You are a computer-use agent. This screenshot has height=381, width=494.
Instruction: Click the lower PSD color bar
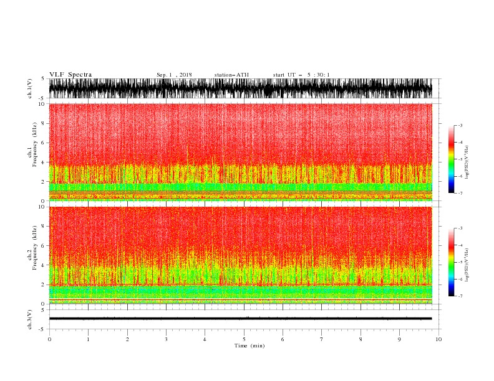(451, 262)
